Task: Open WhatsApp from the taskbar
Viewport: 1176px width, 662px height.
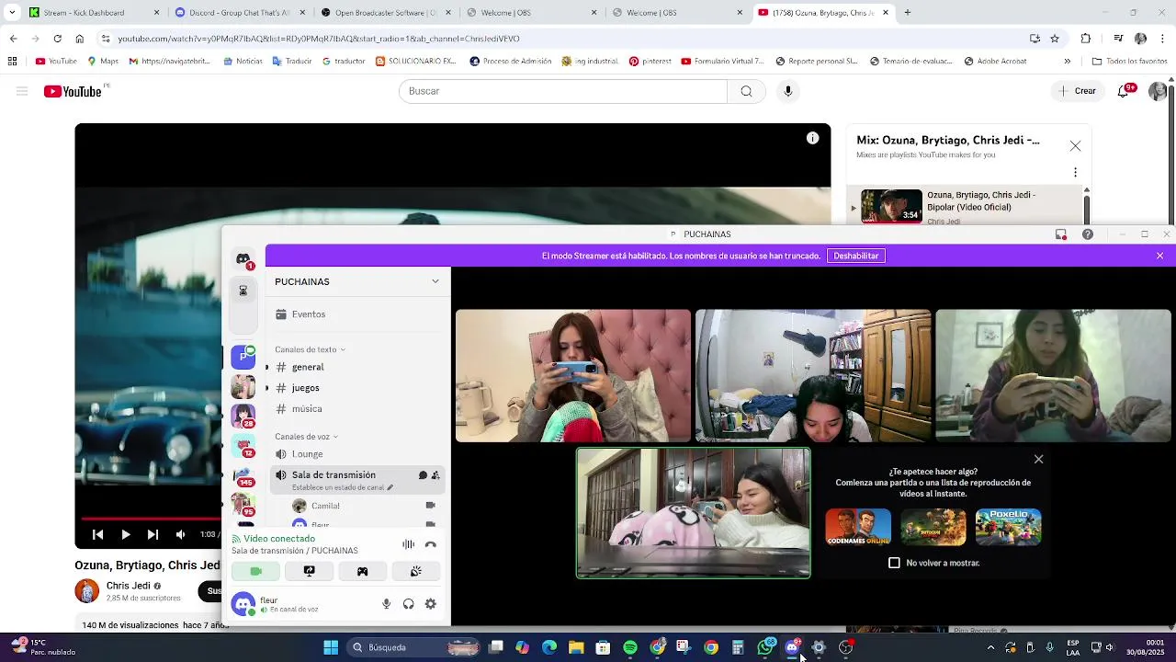Action: pyautogui.click(x=765, y=647)
